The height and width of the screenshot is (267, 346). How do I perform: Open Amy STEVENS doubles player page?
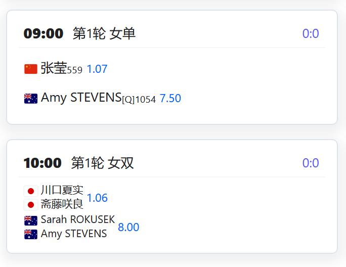coord(74,234)
